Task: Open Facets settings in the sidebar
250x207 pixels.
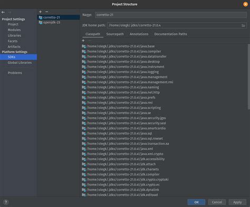Action: (13, 41)
